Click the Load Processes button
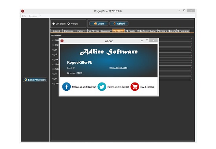 coord(35,80)
